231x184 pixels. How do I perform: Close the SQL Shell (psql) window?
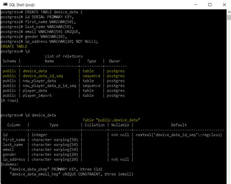pyautogui.click(x=224, y=4)
